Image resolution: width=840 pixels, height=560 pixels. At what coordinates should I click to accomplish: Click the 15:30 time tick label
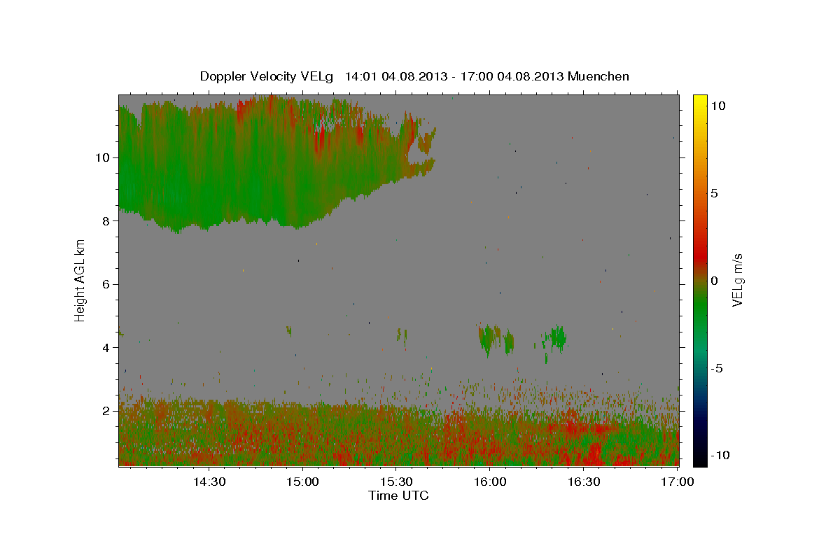(x=395, y=482)
